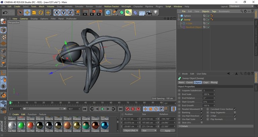The image size is (258, 137).
Task: Open the Character menu
Action: 138,7
